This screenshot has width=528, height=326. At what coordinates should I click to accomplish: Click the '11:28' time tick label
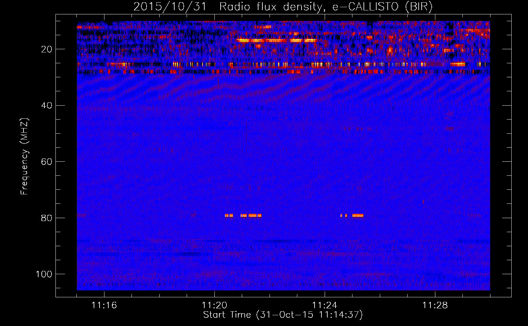tap(435, 305)
